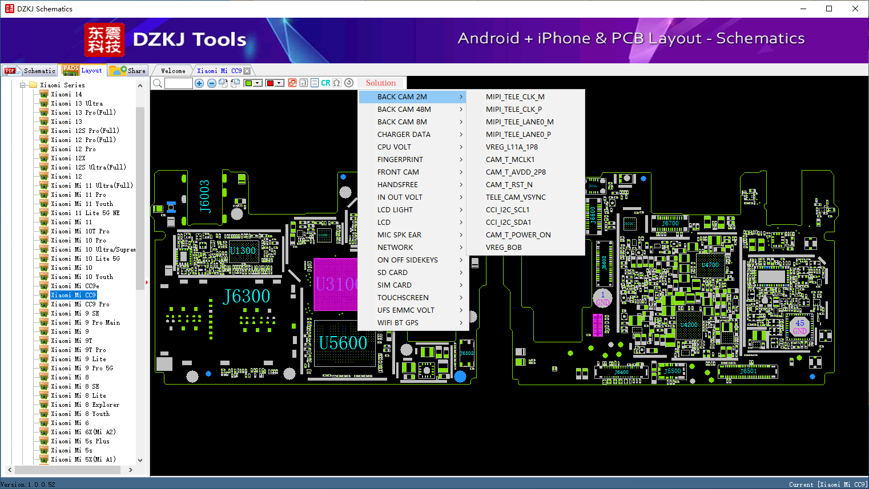Image resolution: width=869 pixels, height=489 pixels.
Task: Click the blue split-page icon
Action: click(x=315, y=83)
